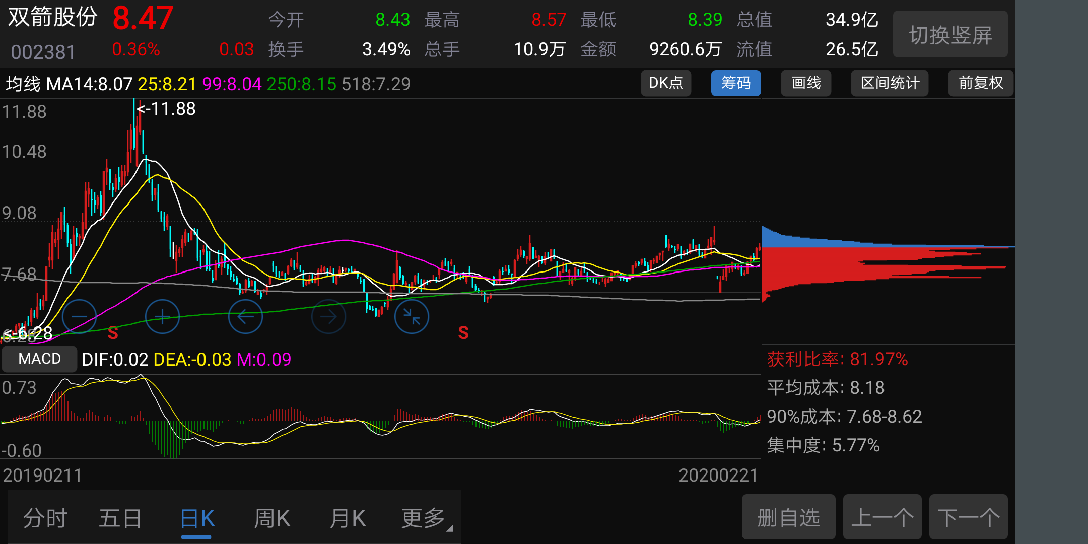Tap the 获利比率: 81.97% text
Viewport: 1088px width, 544px height.
click(x=837, y=359)
